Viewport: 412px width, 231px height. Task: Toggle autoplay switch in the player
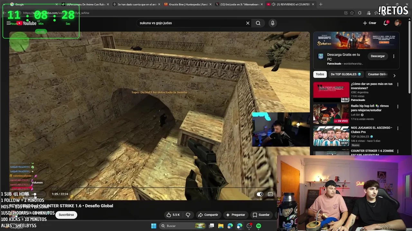click(x=260, y=194)
